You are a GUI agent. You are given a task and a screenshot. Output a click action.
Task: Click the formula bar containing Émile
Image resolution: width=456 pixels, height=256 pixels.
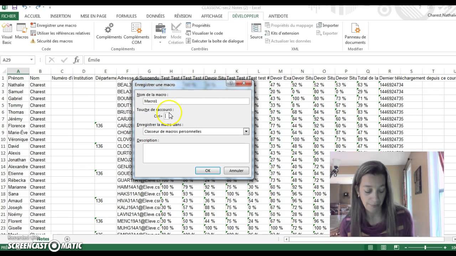tap(270, 60)
